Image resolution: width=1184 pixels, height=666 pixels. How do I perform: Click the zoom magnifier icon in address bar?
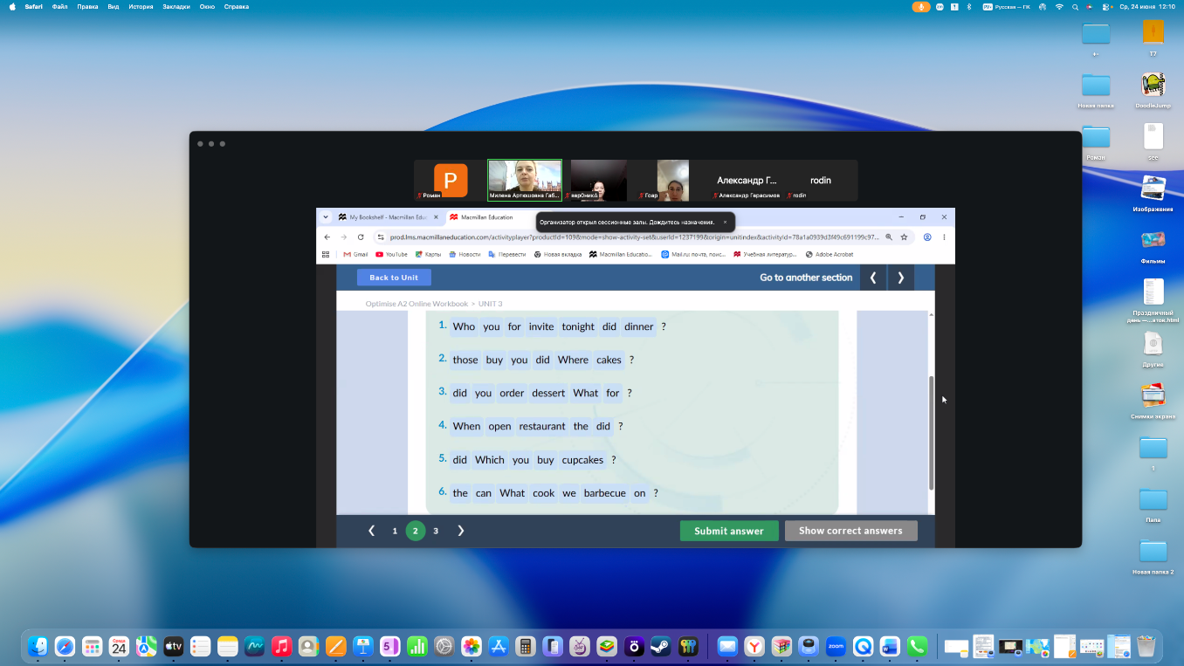(889, 237)
